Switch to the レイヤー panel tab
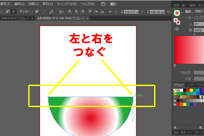204x136 pixels. tap(191, 84)
